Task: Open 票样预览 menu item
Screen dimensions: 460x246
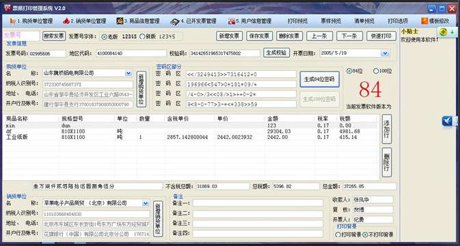Action: [x=331, y=21]
